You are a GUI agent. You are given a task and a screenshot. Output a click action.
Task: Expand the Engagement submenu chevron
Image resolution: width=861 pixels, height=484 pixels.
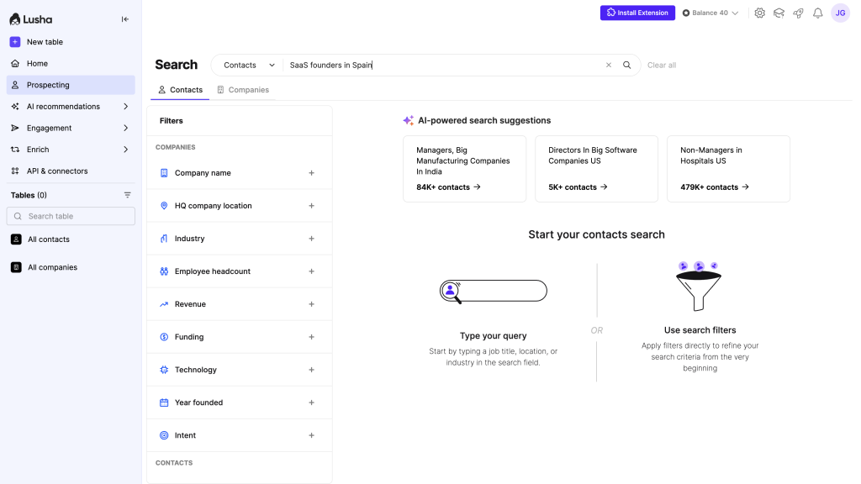[126, 128]
